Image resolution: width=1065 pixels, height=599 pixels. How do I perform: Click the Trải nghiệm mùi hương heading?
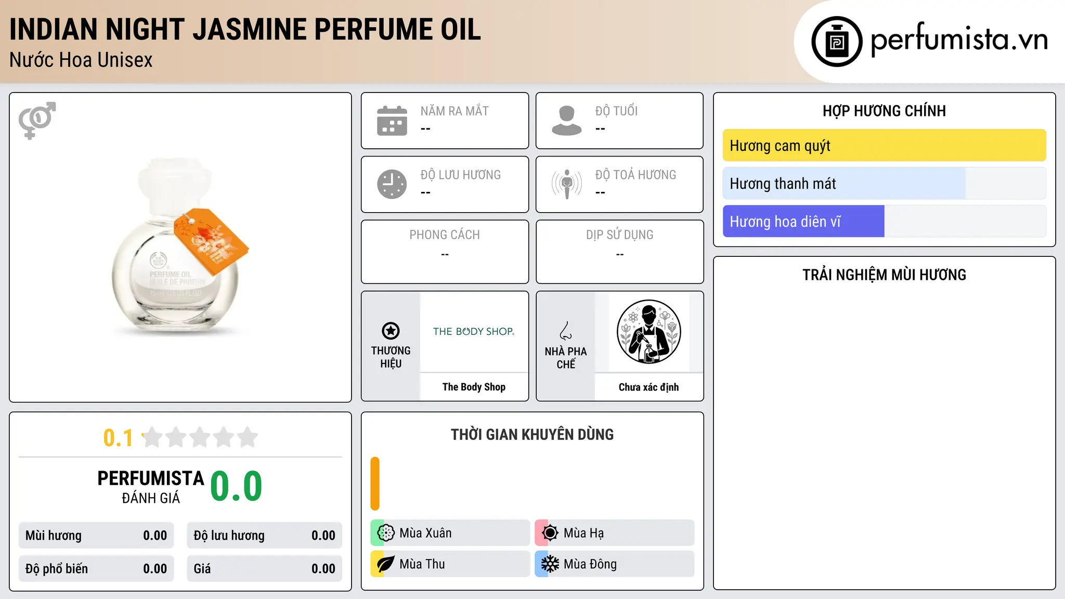tap(884, 275)
